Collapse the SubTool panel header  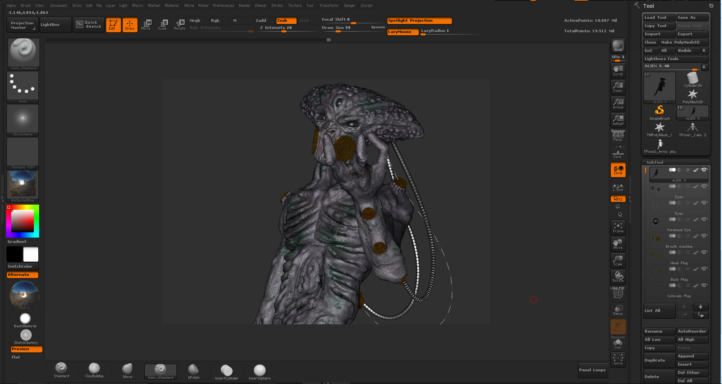coord(655,163)
